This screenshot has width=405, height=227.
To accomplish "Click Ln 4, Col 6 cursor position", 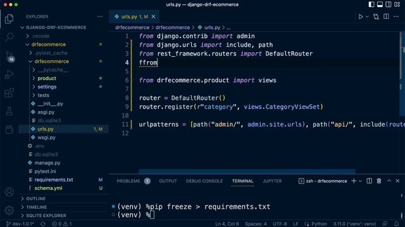I will [x=227, y=224].
